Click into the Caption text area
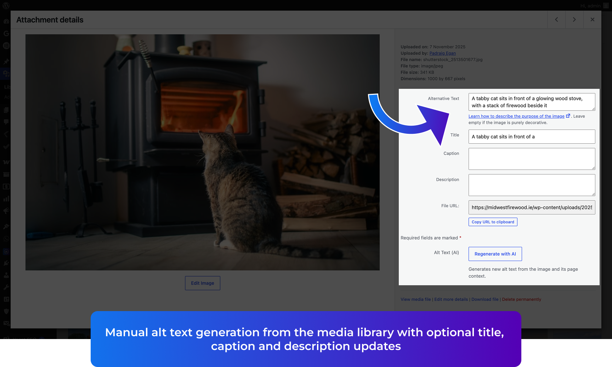 coord(532,159)
